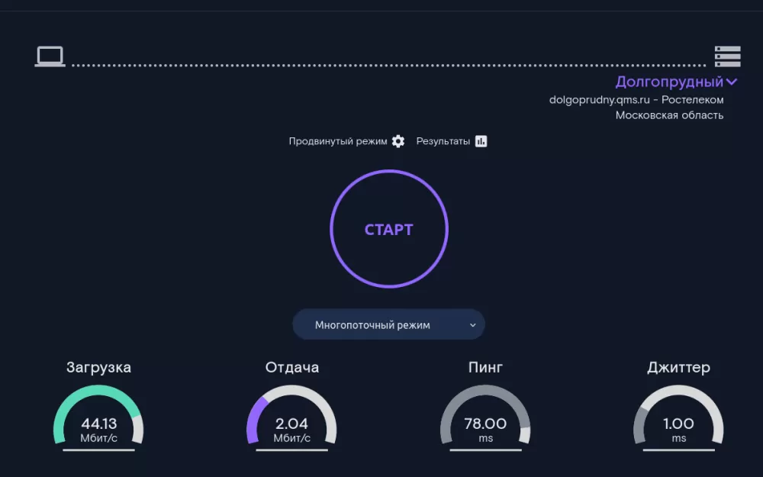Open advanced mode gear icon

pos(398,141)
